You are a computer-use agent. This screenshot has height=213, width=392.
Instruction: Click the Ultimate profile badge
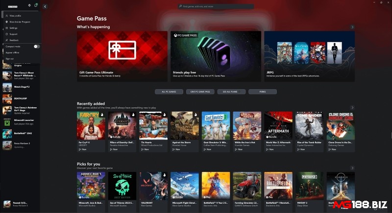[13, 7]
